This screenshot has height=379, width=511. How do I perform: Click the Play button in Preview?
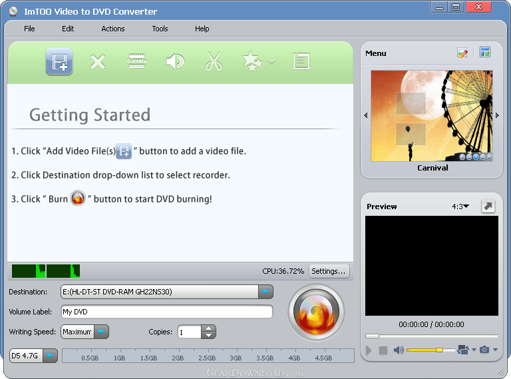coord(369,350)
